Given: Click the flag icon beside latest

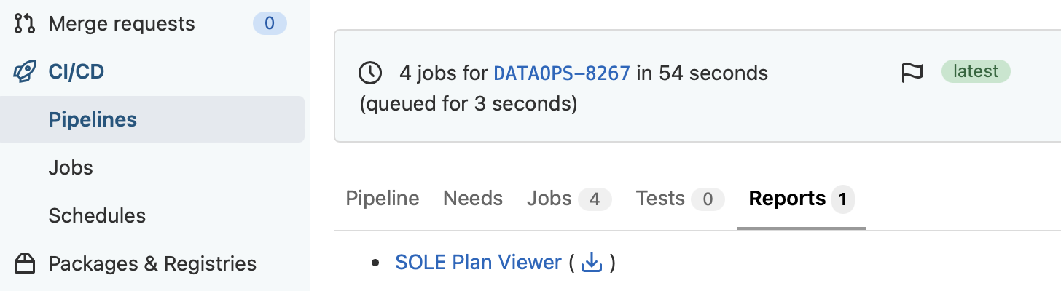Looking at the screenshot, I should point(912,72).
